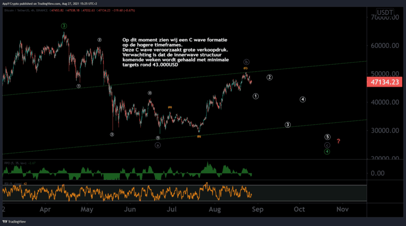
Task: Click the 30000.00 price axis label
Action: (x=385, y=130)
